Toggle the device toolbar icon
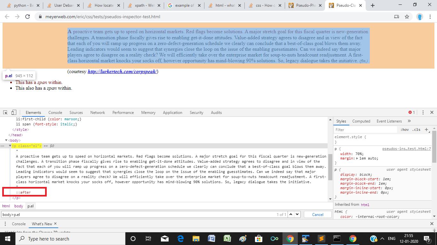Viewport: 437px width, 245px height. tap(14, 112)
